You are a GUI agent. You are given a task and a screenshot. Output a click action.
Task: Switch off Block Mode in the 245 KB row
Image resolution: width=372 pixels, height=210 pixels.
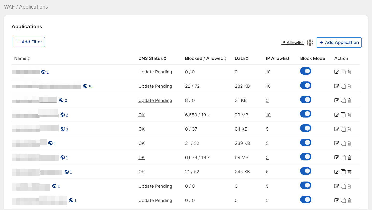pyautogui.click(x=306, y=171)
